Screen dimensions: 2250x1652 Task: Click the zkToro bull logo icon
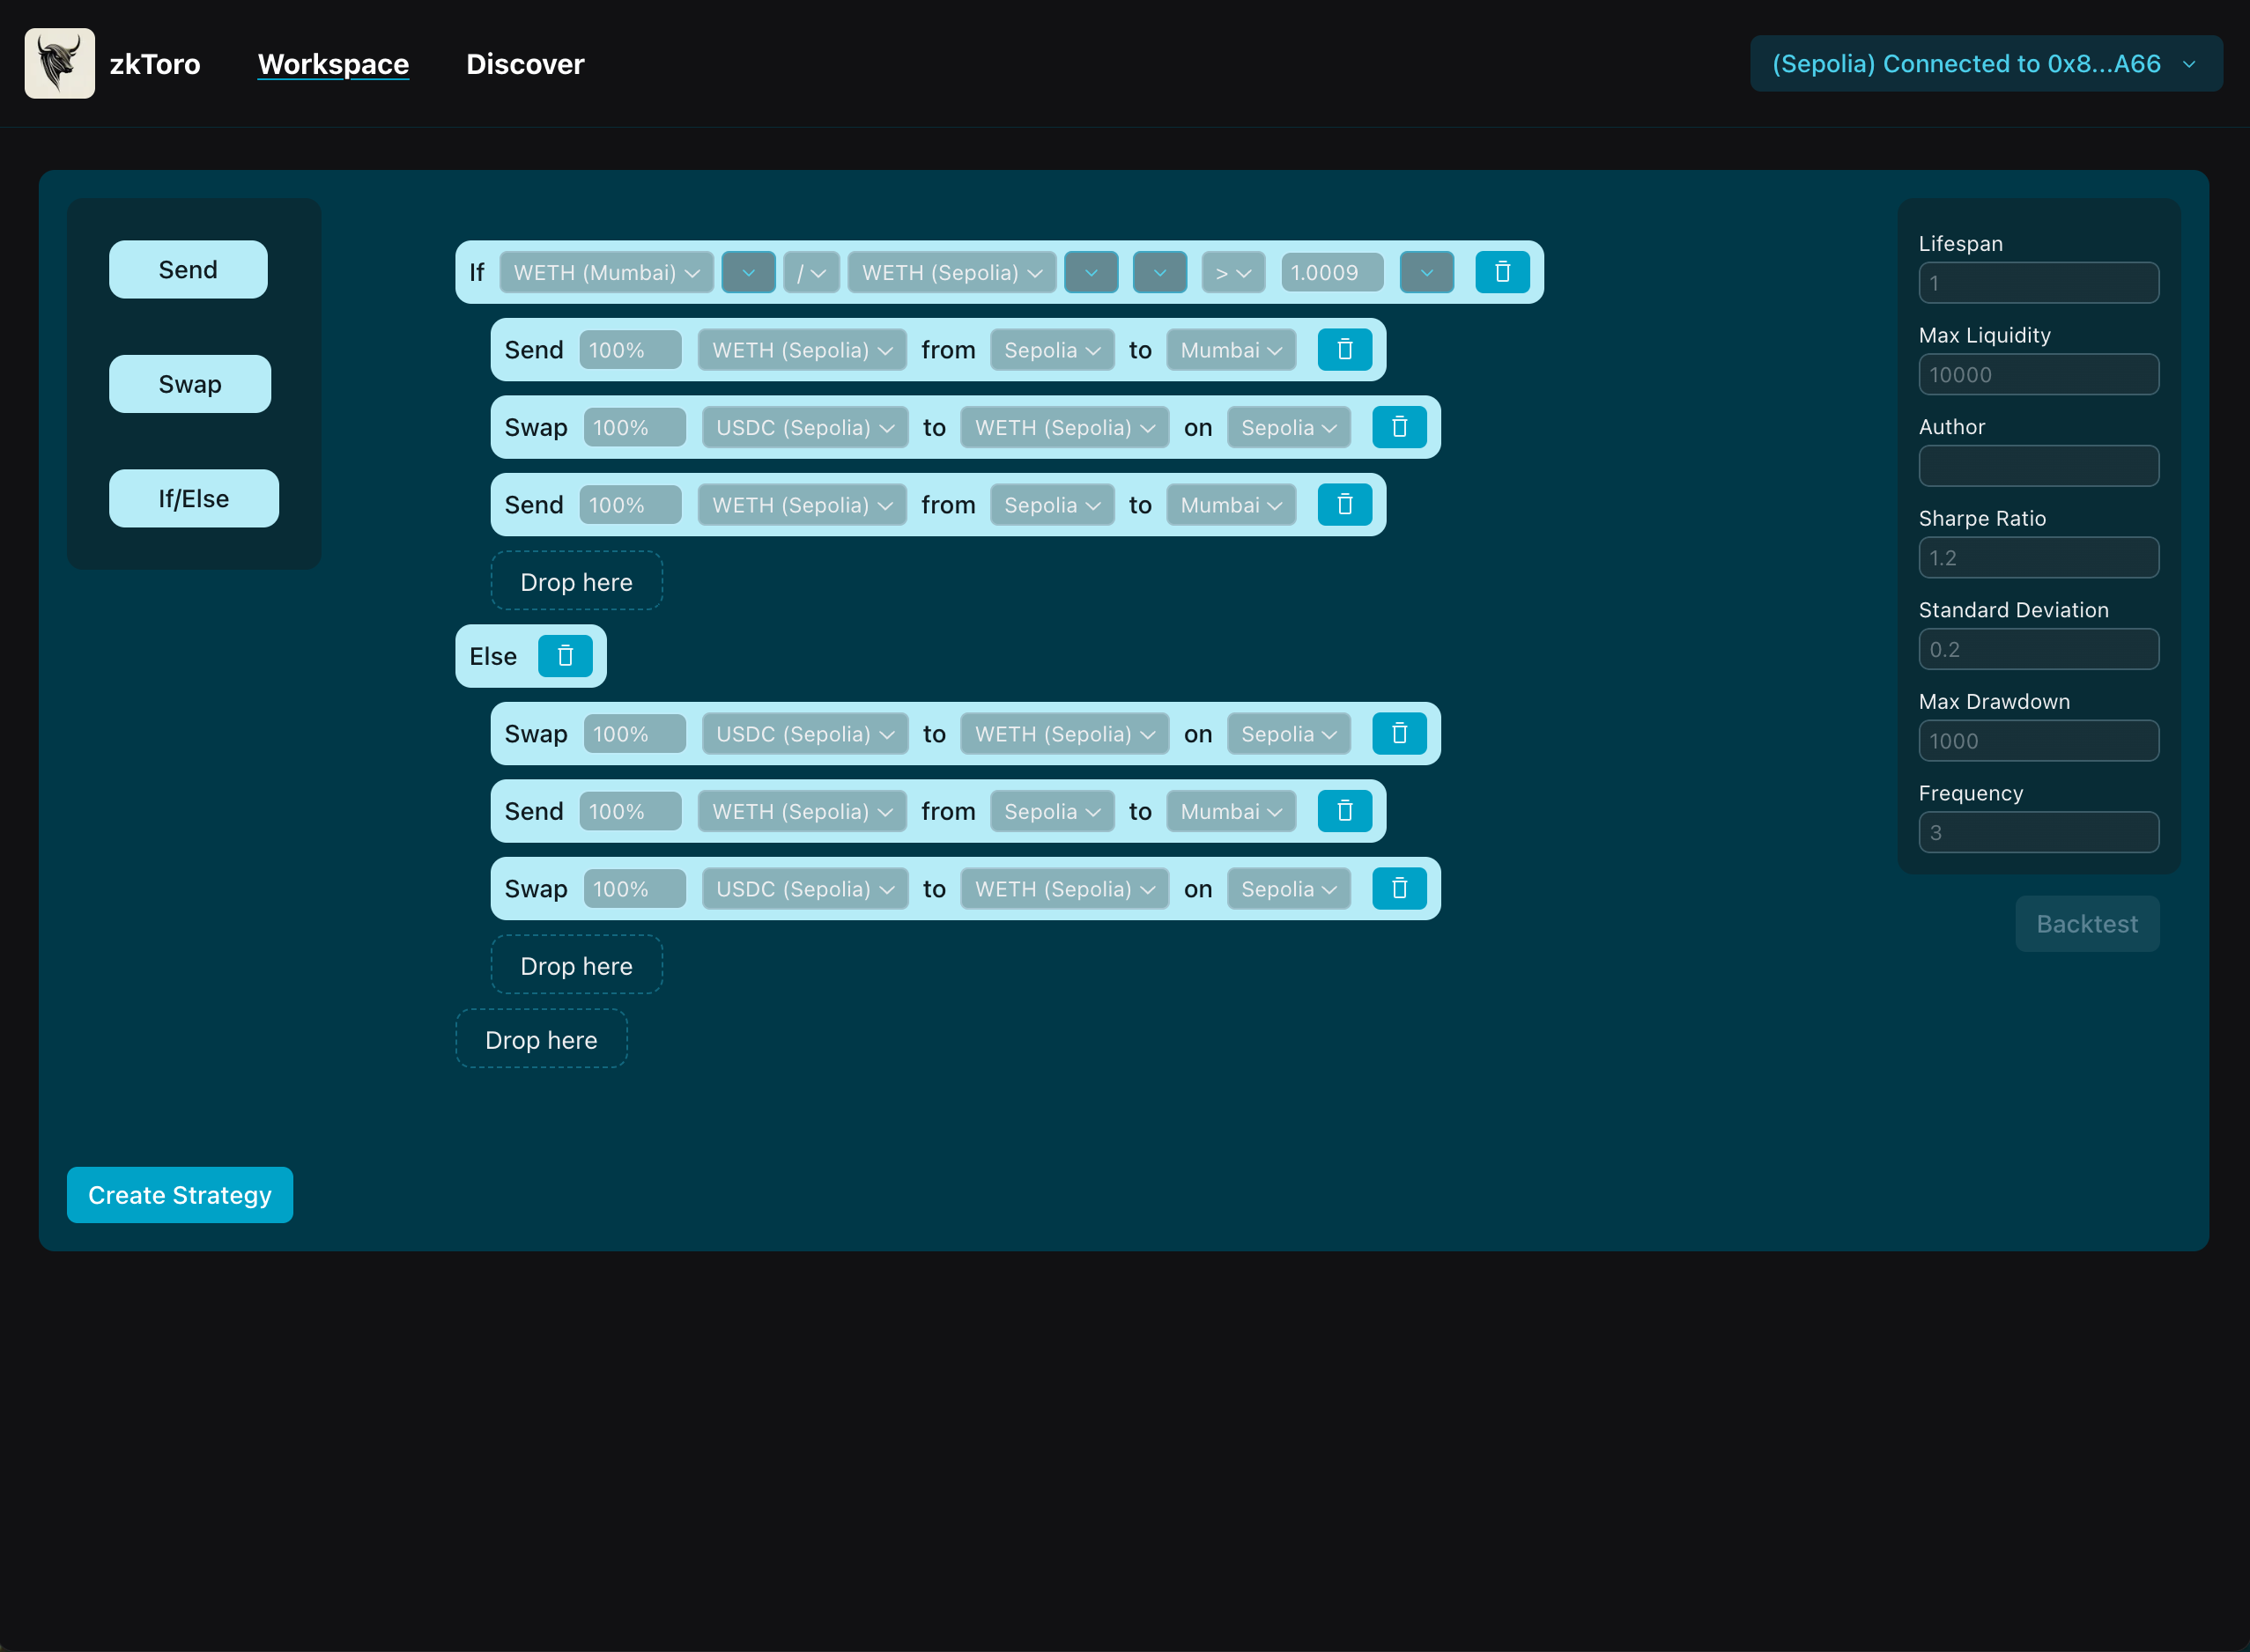coord(59,63)
